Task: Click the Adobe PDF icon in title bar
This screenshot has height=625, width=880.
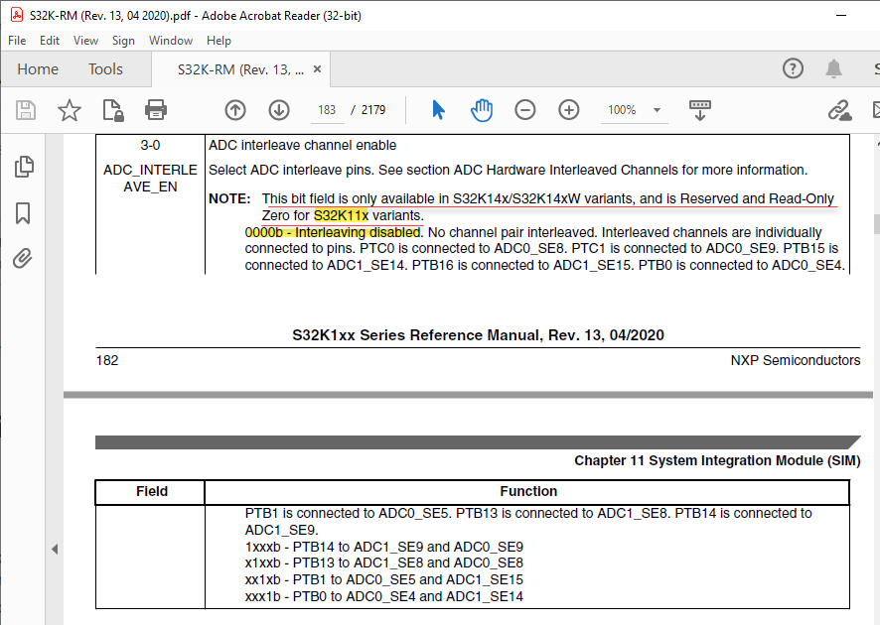Action: (x=17, y=15)
